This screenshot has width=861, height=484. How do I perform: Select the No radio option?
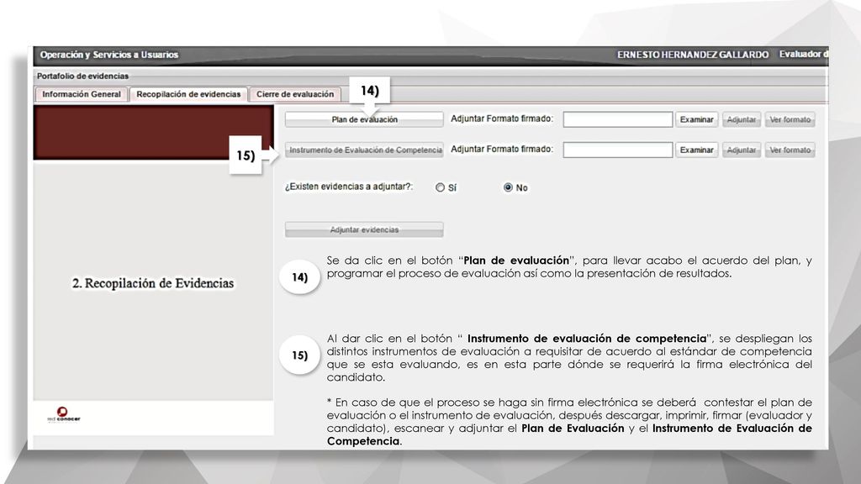click(x=508, y=187)
